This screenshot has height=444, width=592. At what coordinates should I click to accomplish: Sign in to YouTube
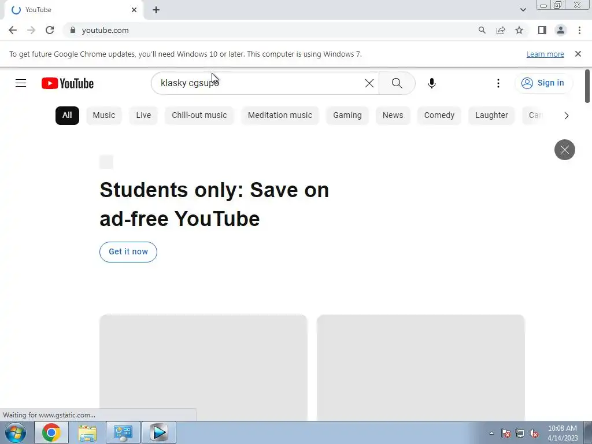pyautogui.click(x=543, y=83)
